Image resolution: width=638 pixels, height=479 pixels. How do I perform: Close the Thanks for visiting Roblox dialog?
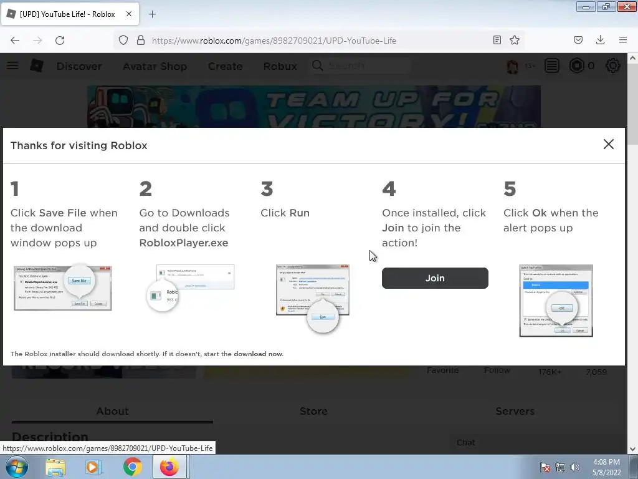coord(608,144)
